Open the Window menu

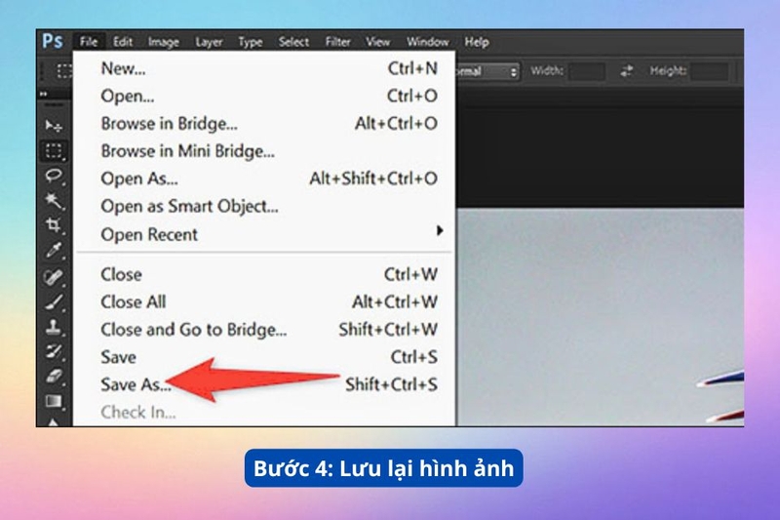coord(428,42)
